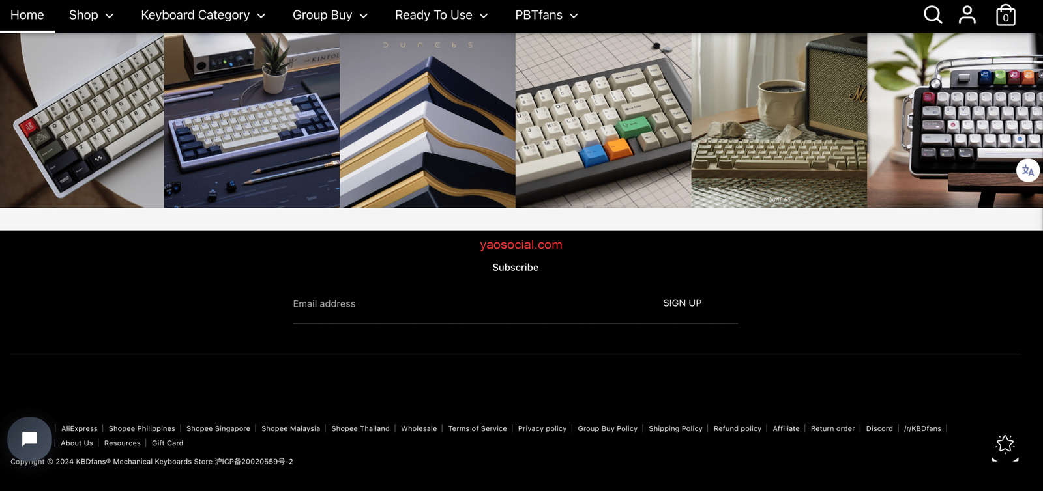The width and height of the screenshot is (1043, 491).
Task: Click the star rewards badge icon
Action: pos(1005,444)
